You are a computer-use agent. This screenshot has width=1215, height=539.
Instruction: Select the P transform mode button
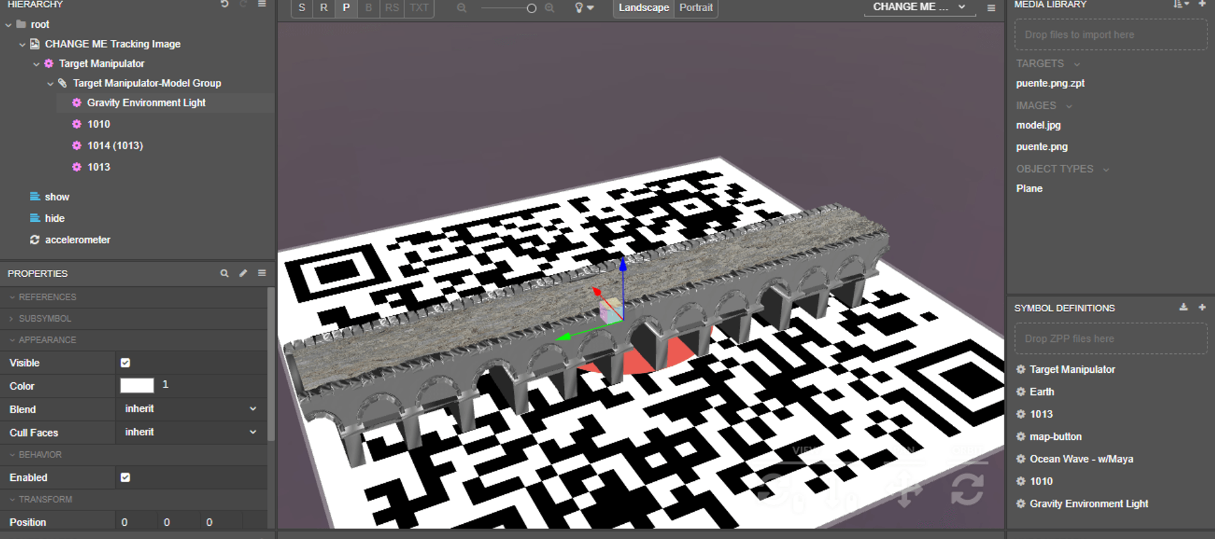click(346, 8)
